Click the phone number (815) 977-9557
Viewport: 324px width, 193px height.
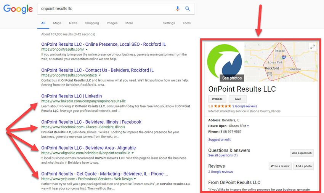230,132
